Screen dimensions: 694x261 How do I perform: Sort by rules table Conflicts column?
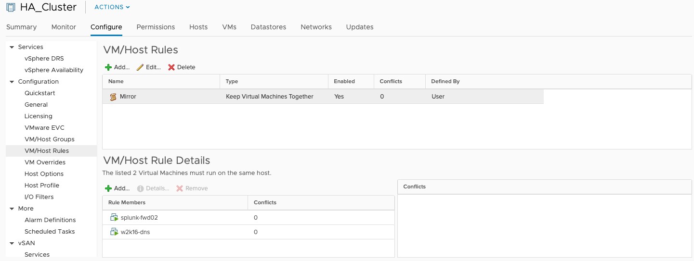400,82
